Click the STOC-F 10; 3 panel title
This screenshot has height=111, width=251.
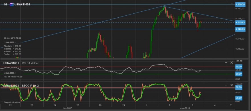(30, 86)
